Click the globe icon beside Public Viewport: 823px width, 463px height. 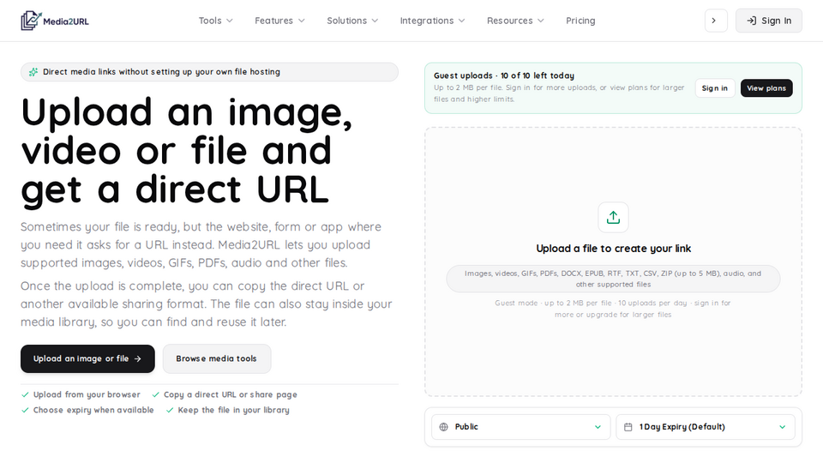(x=443, y=427)
